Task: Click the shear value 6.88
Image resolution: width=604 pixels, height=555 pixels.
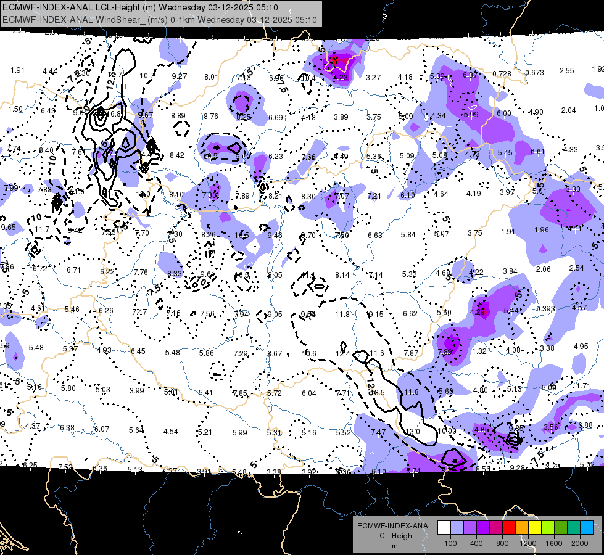Action: [x=585, y=425]
